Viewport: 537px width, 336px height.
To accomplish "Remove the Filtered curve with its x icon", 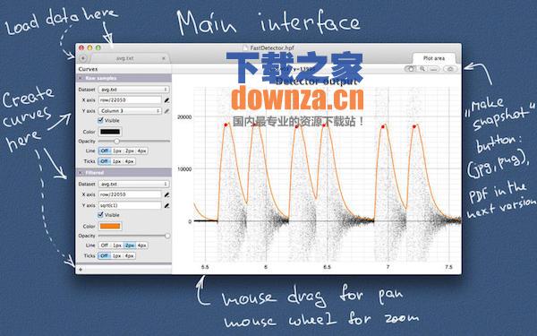I will tap(81, 172).
